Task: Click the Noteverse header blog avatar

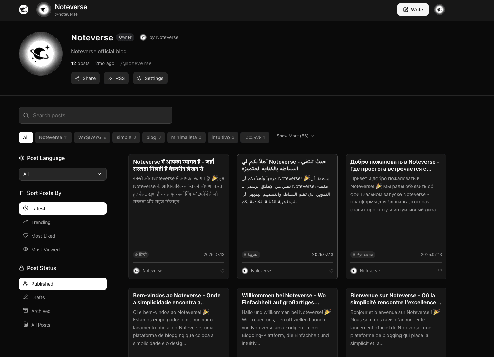Action: point(44,10)
